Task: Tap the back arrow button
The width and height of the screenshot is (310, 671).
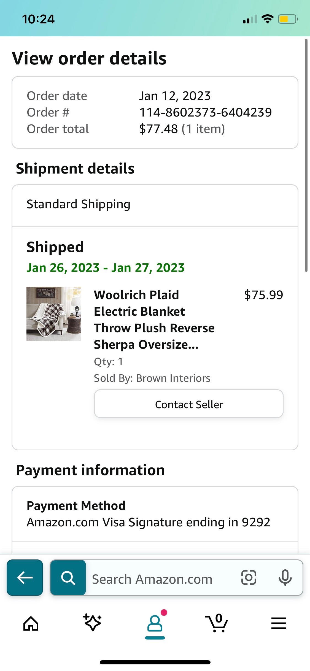Action: pos(25,578)
